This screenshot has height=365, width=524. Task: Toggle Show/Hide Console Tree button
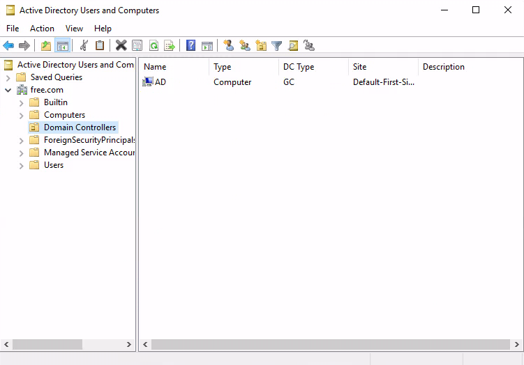pos(63,45)
